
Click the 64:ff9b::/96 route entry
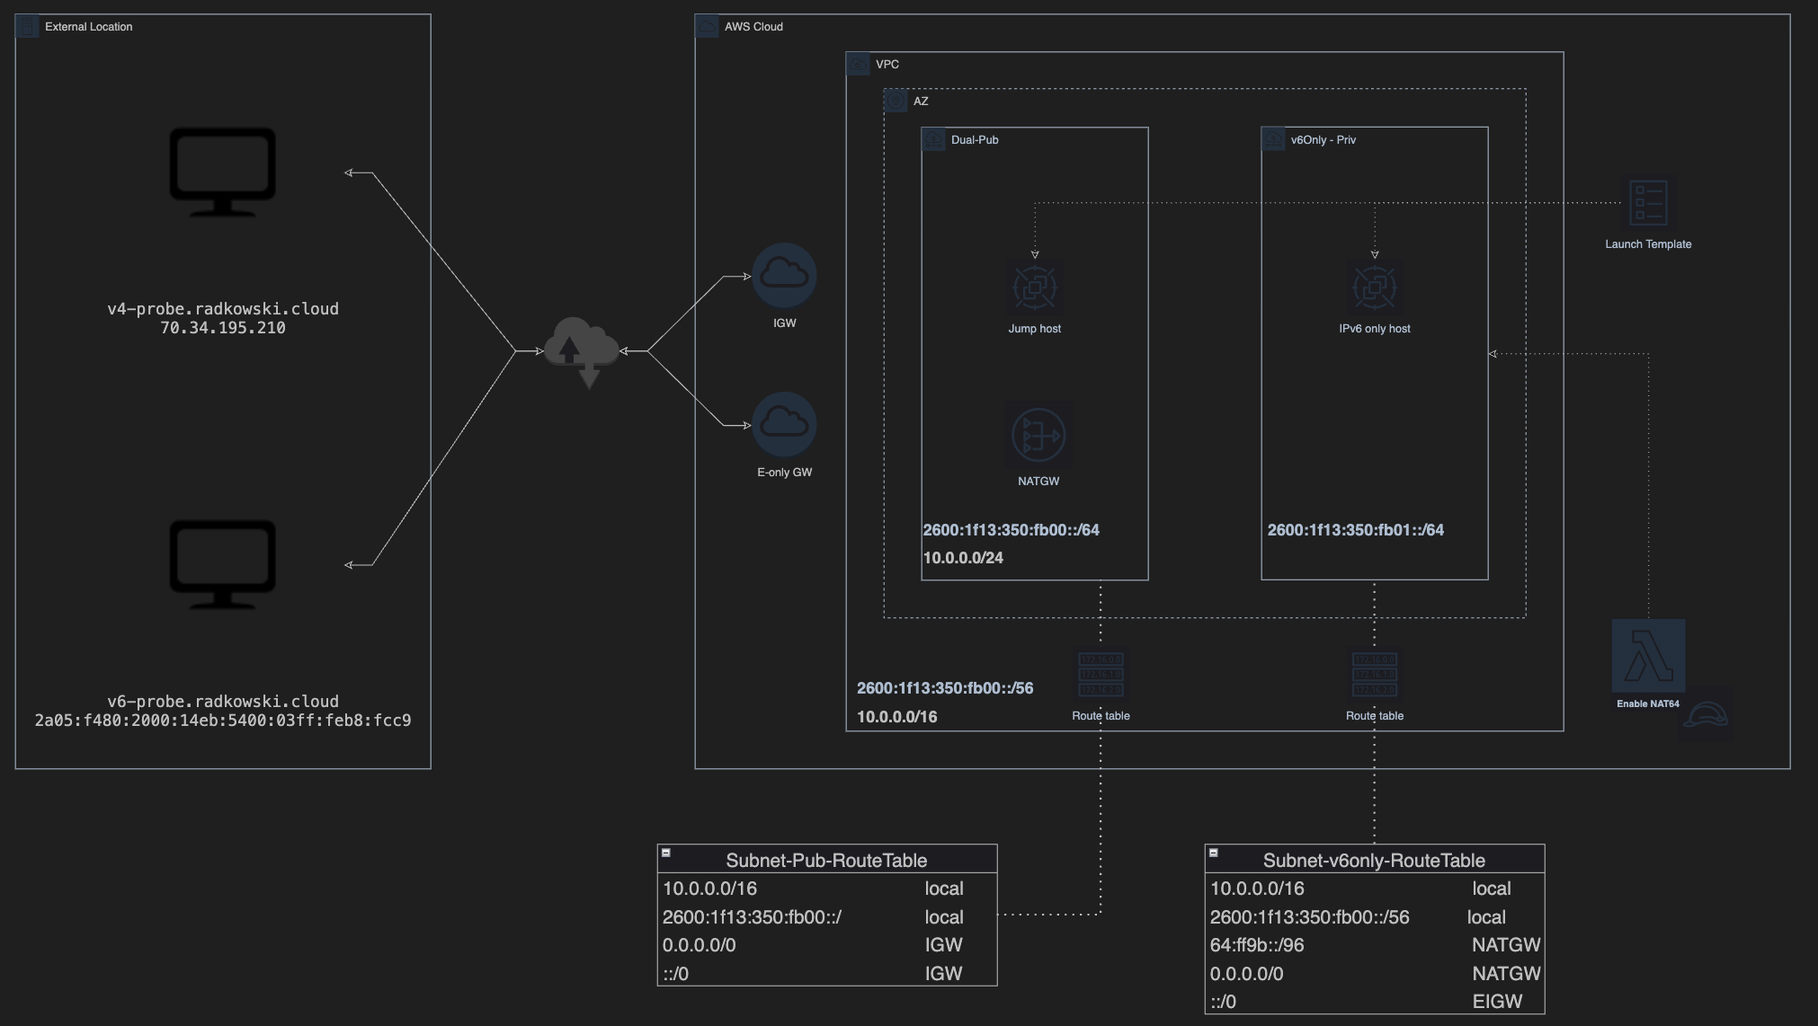tap(1257, 945)
